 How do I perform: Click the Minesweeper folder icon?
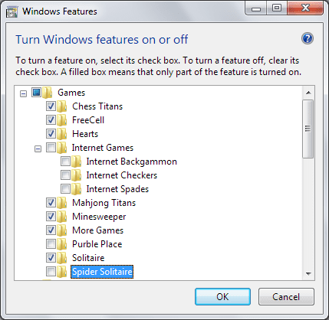point(62,217)
